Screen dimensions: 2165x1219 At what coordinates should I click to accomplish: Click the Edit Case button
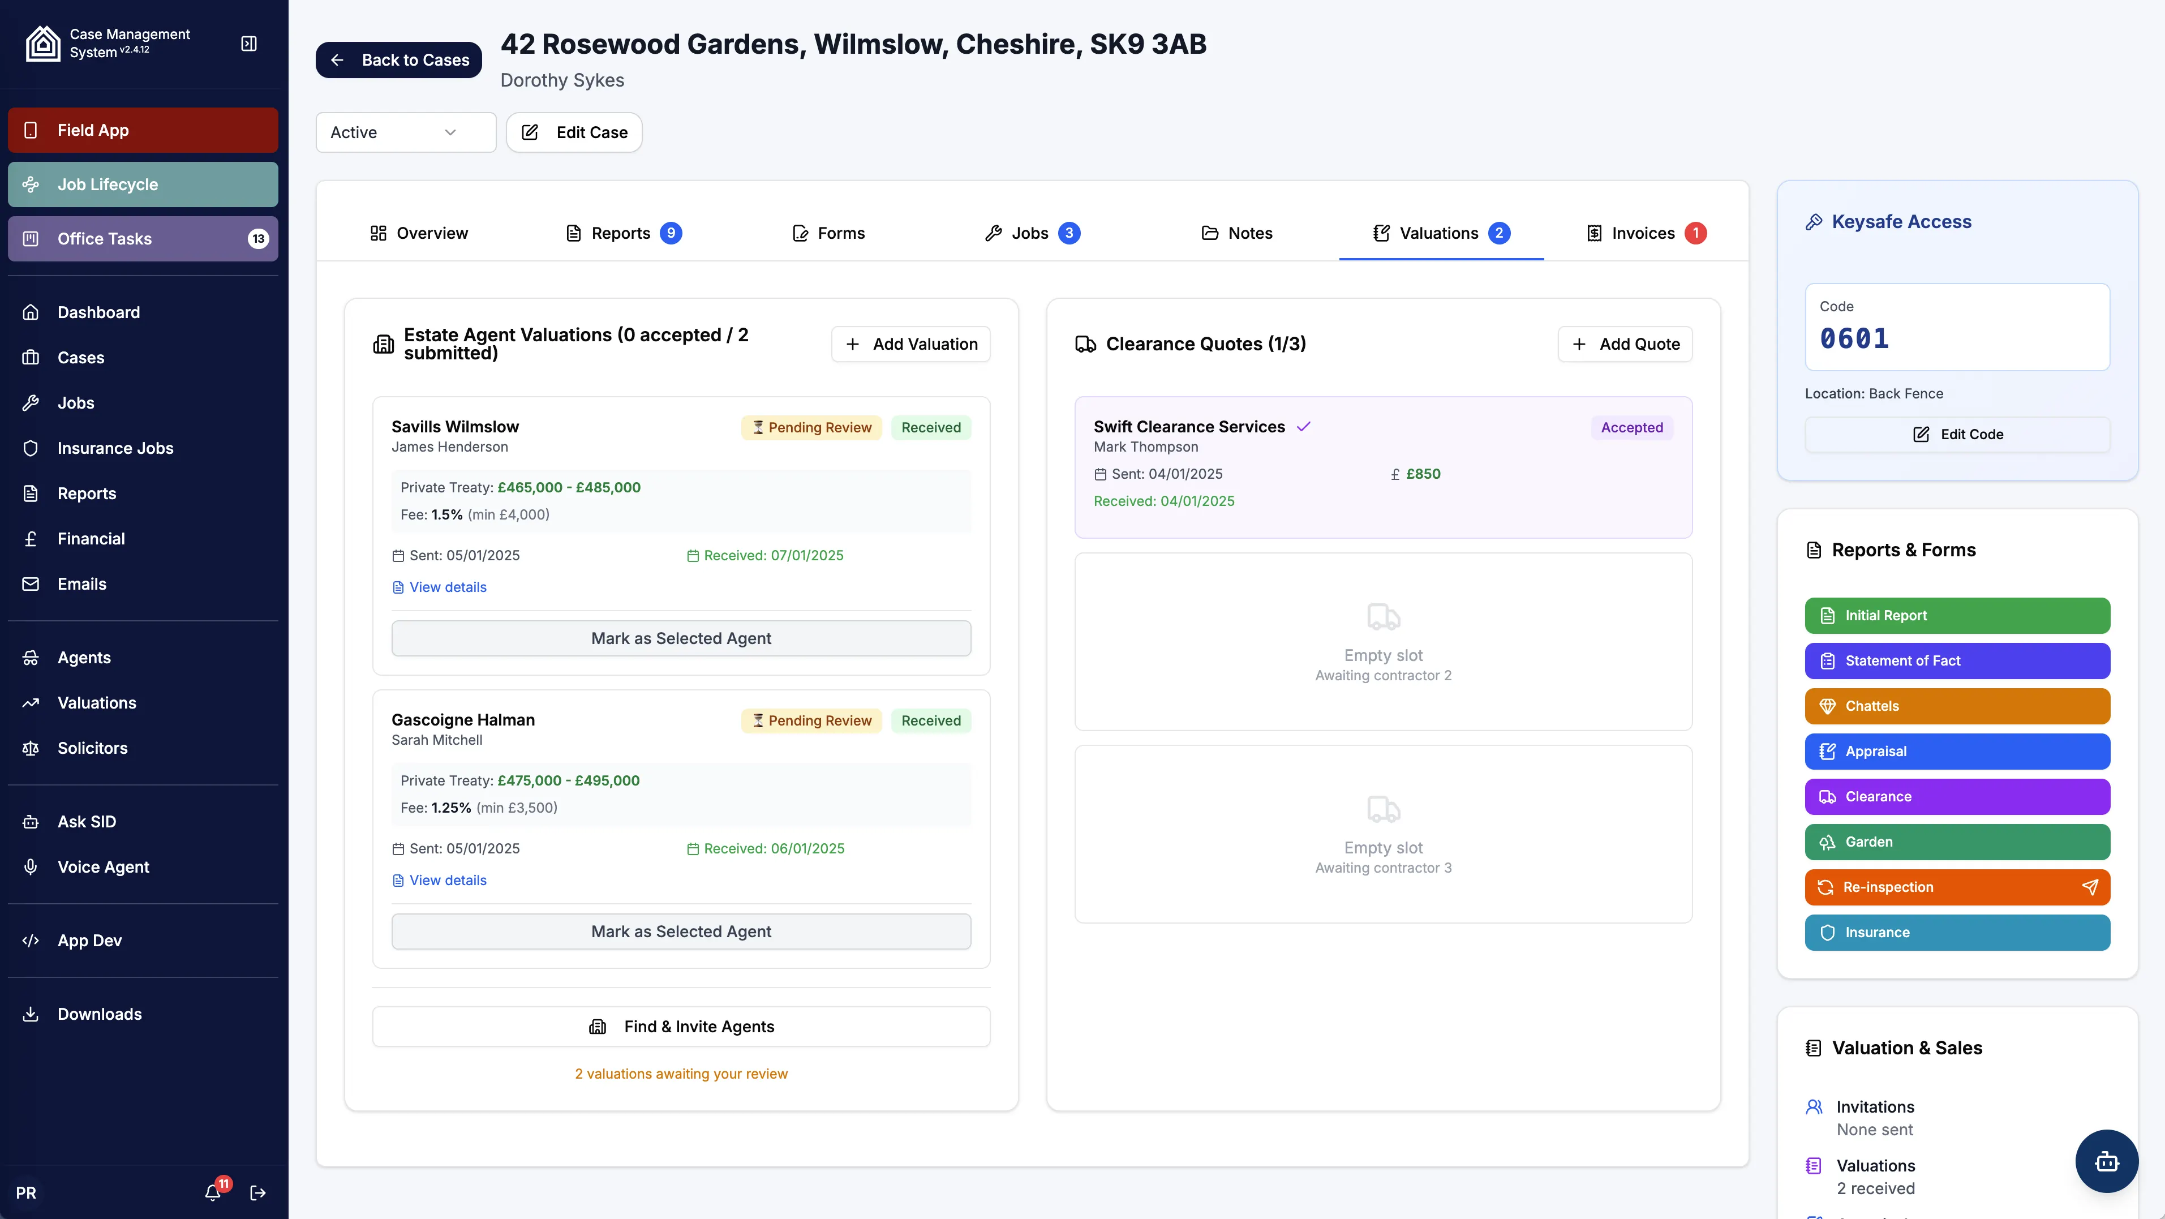point(574,132)
